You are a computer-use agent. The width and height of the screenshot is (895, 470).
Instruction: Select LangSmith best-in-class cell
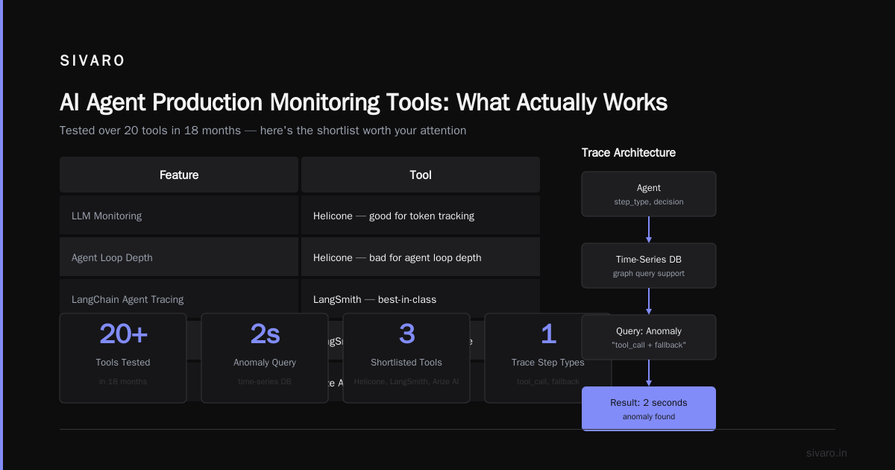pyautogui.click(x=421, y=298)
